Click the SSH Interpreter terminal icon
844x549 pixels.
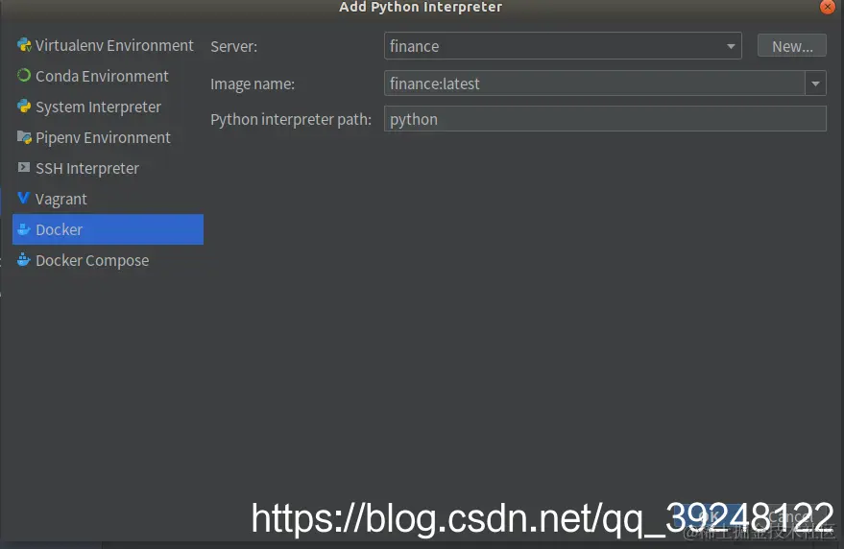click(24, 167)
